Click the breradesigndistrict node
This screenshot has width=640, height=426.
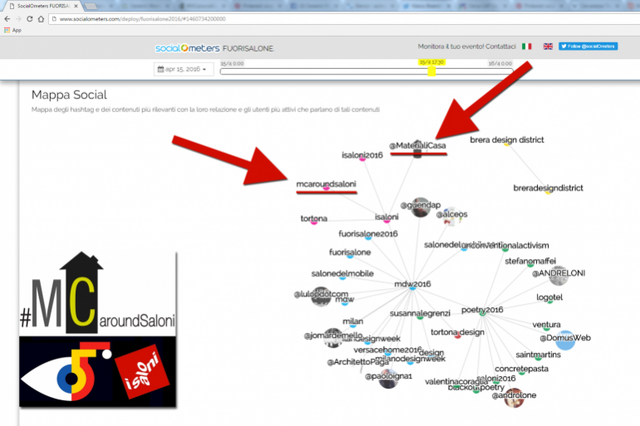click(x=549, y=189)
